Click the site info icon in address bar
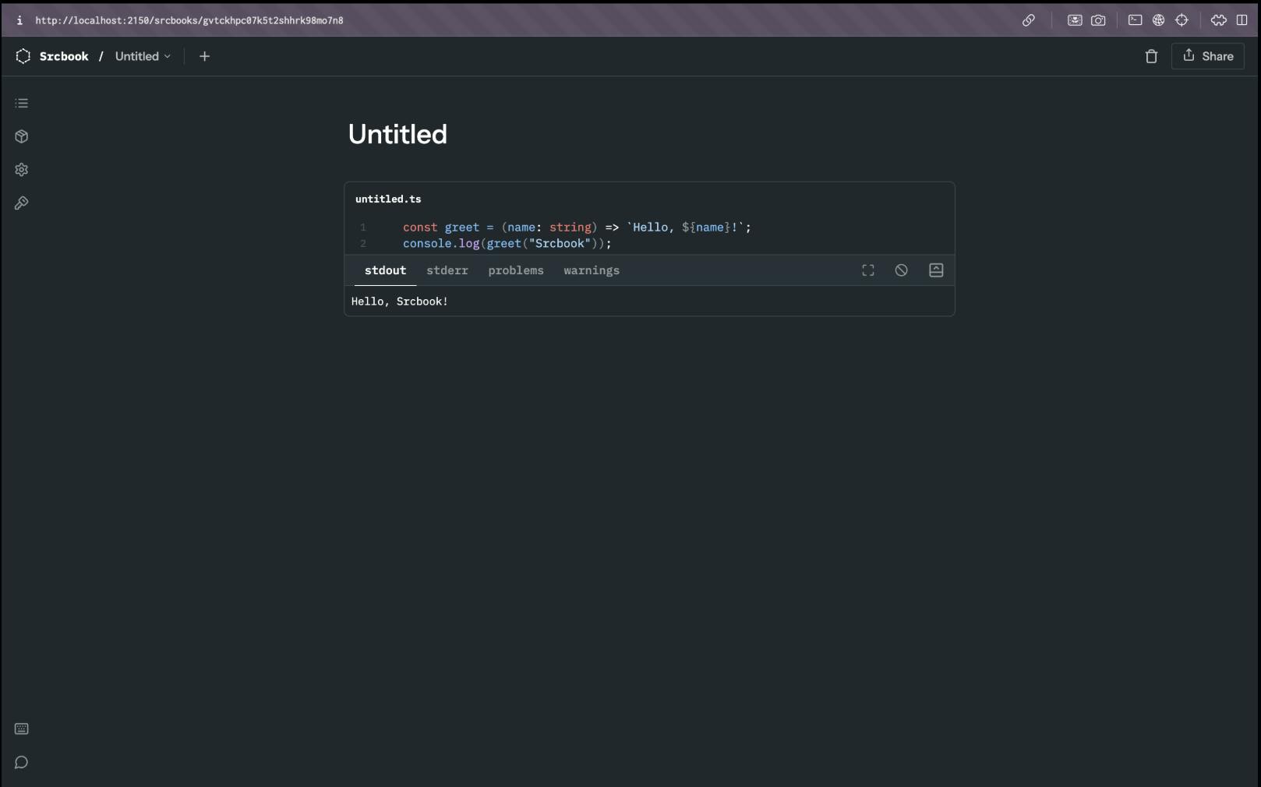The height and width of the screenshot is (787, 1261). point(19,20)
